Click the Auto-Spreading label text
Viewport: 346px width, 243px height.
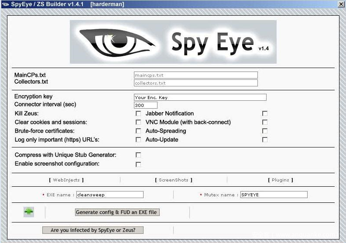point(166,131)
